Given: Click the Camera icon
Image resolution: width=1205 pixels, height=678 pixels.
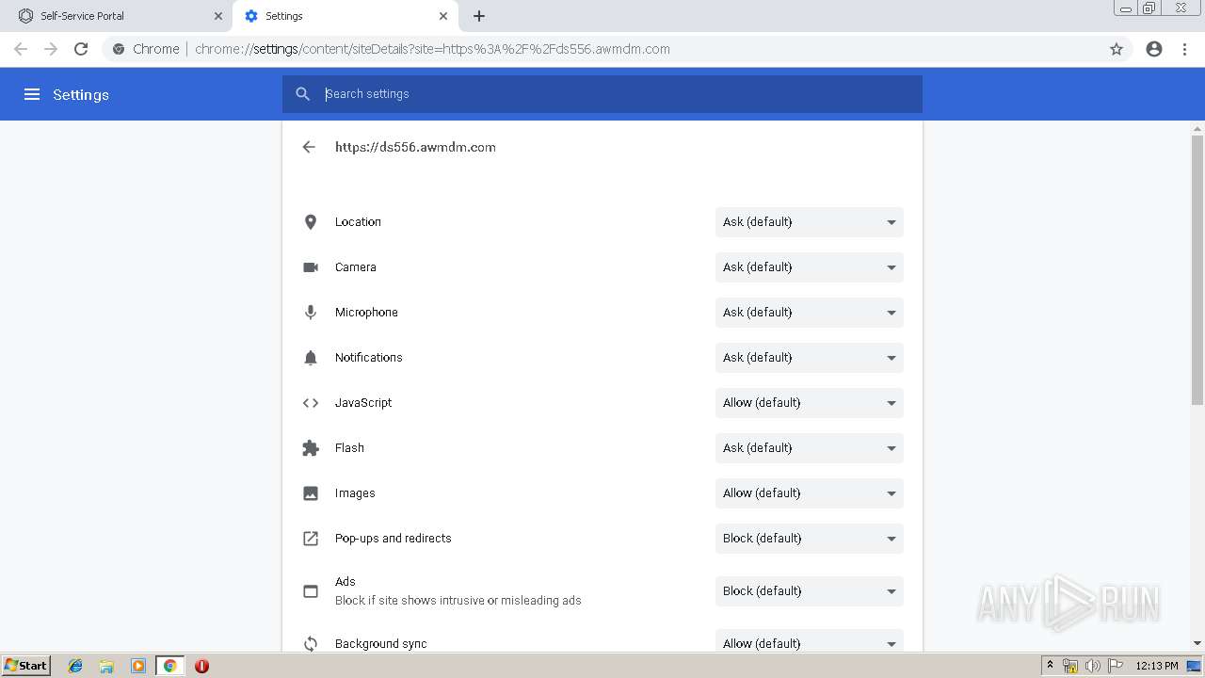Looking at the screenshot, I should point(311,267).
